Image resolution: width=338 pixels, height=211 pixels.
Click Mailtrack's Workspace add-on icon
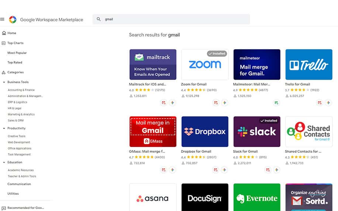(x=172, y=103)
